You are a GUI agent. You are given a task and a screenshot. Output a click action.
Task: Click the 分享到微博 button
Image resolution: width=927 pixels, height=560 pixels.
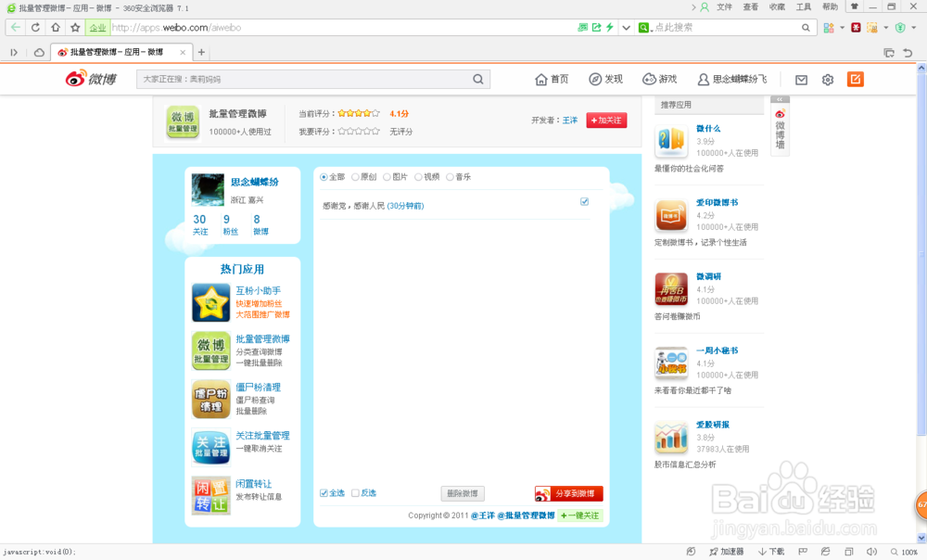(569, 493)
